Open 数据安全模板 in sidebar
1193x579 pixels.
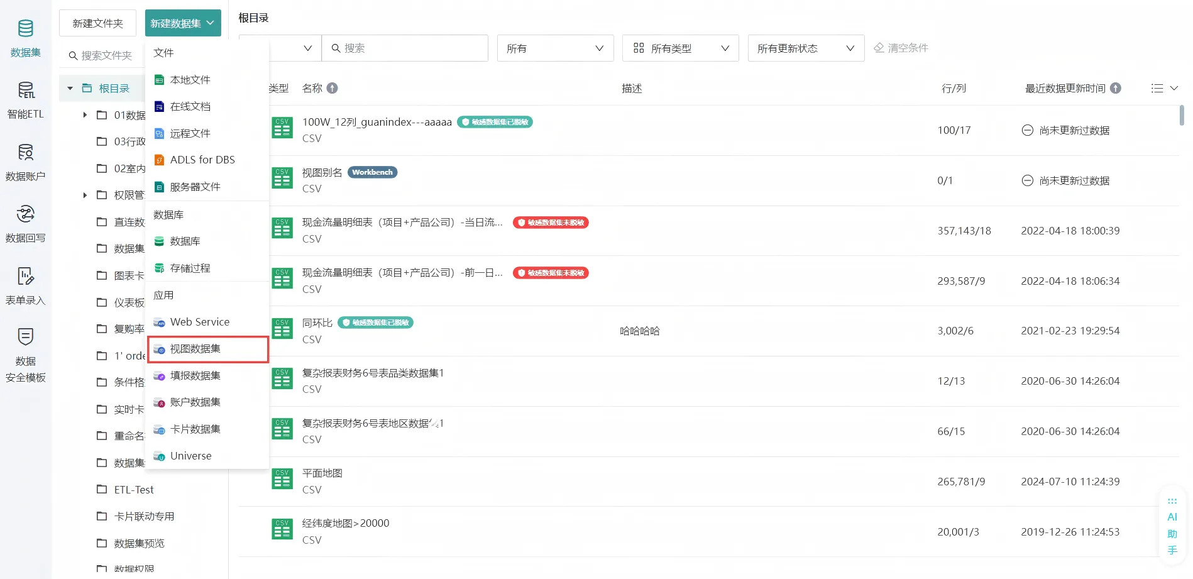coord(26,355)
